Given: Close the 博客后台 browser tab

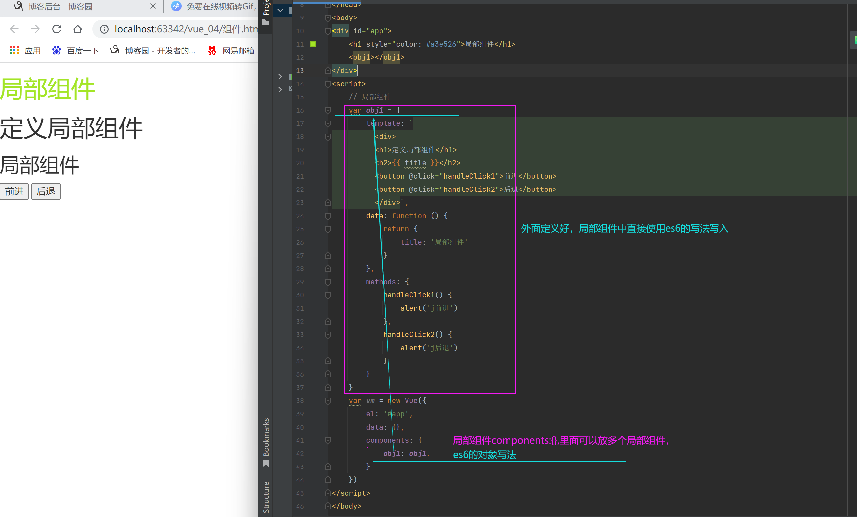Looking at the screenshot, I should pyautogui.click(x=153, y=6).
